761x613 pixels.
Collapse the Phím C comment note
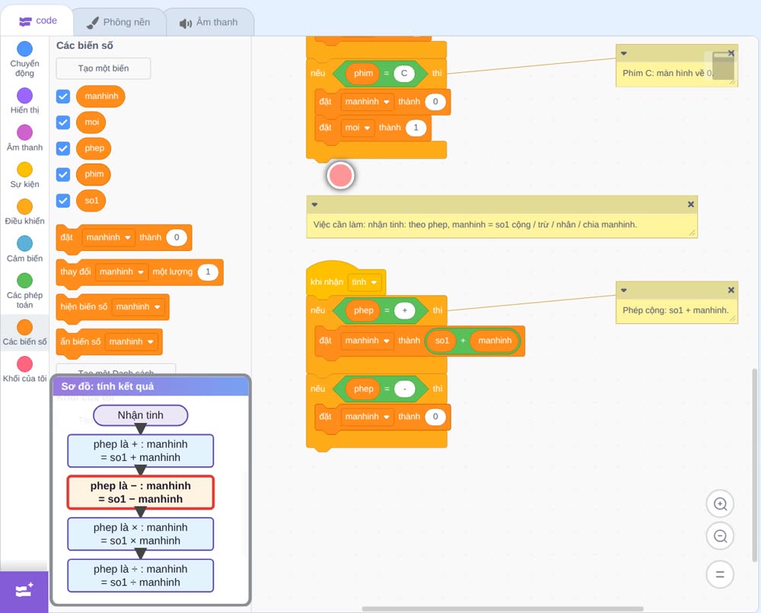pos(624,53)
